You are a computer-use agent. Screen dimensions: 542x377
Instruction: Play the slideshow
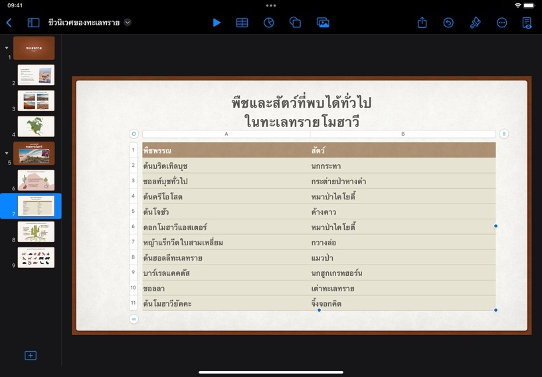point(217,23)
